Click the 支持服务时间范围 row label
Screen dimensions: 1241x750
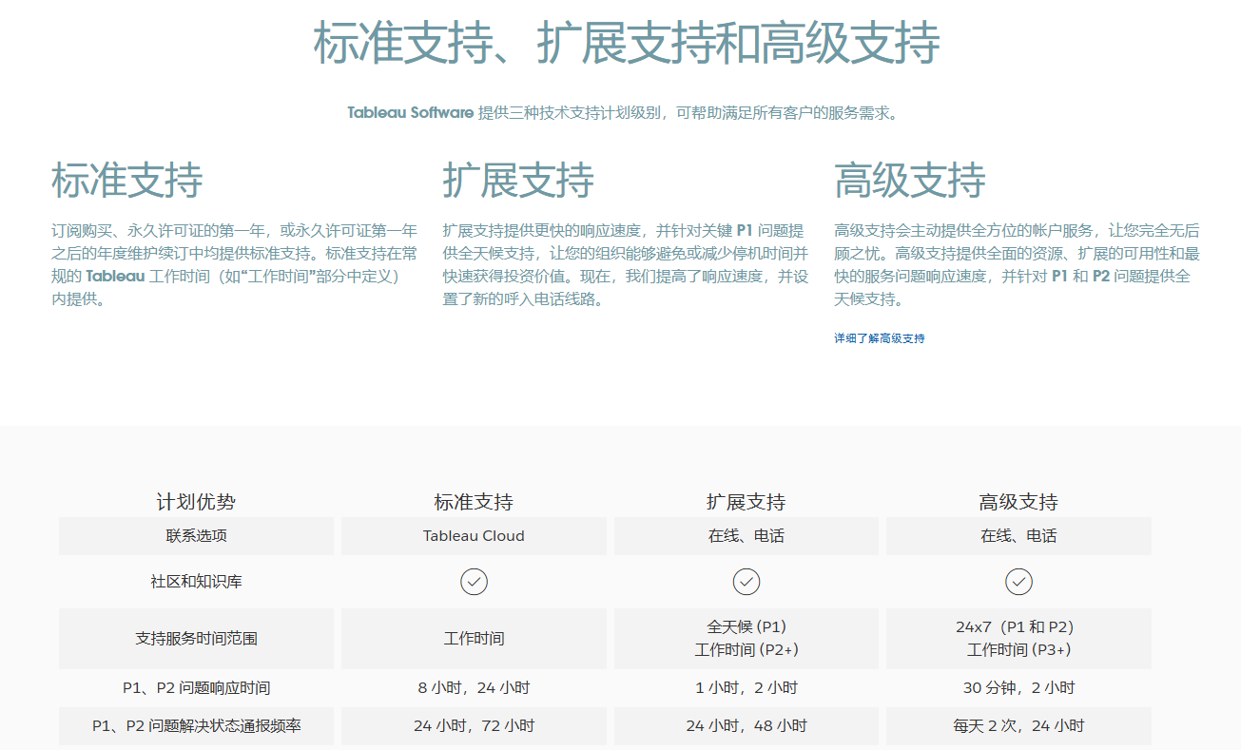pyautogui.click(x=196, y=639)
